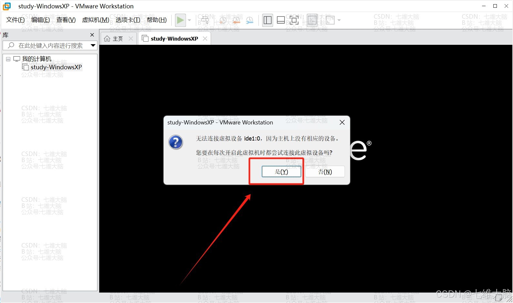Select study-WindowsXP in the library tree
Screen dimensions: 513x303
pos(56,67)
